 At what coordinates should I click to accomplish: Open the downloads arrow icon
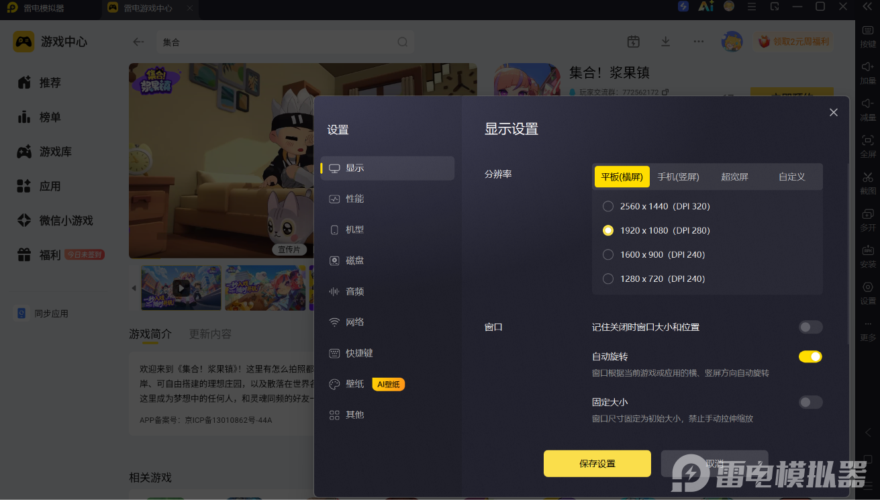coord(666,42)
